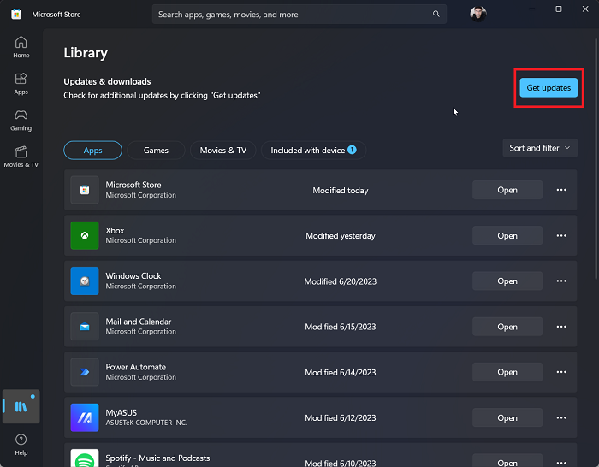The height and width of the screenshot is (467, 599).
Task: Click ASUSTeK COMPUTER INC. publisher text
Action: (146, 423)
